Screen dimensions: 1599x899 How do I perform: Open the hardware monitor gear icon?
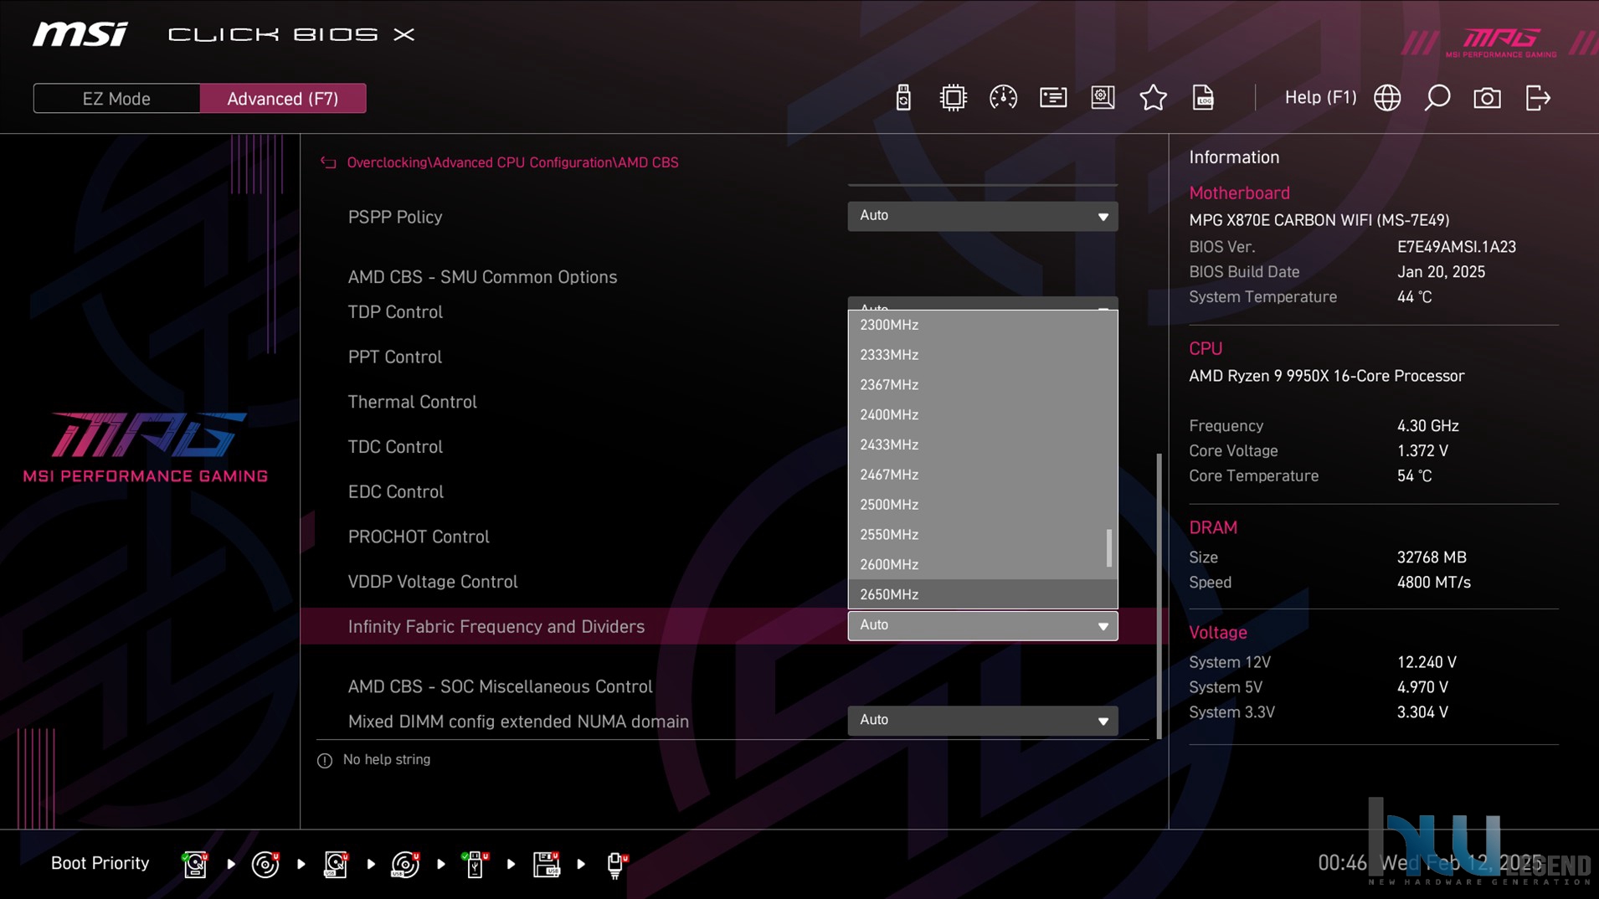(1103, 98)
